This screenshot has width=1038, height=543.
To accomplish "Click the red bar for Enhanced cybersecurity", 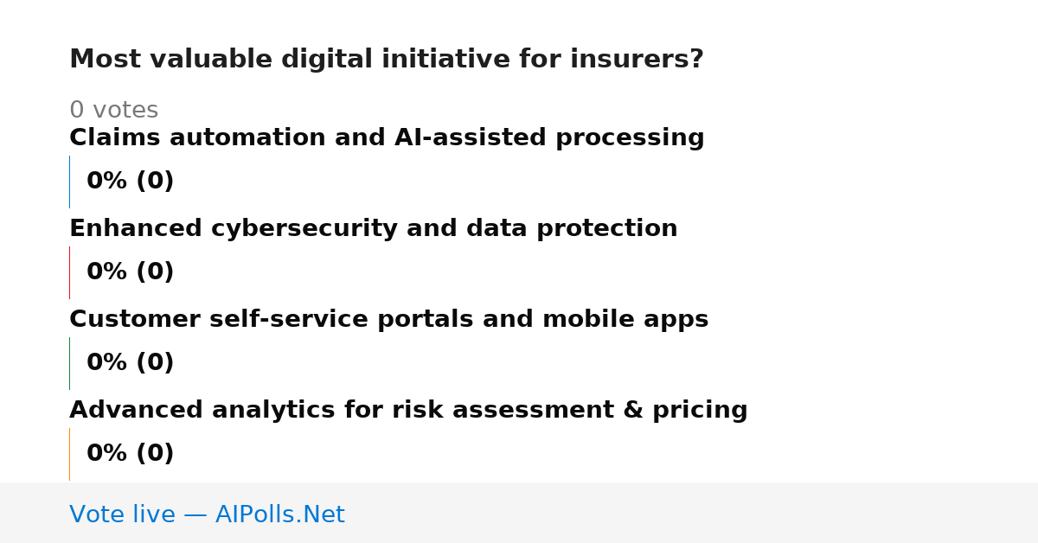I will click(69, 272).
